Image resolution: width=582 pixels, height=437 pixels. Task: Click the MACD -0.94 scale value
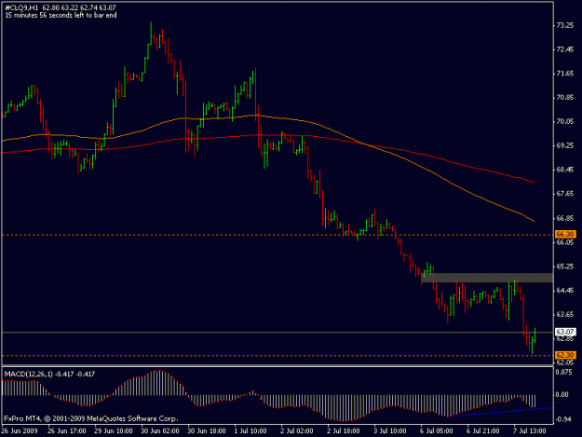(563, 419)
